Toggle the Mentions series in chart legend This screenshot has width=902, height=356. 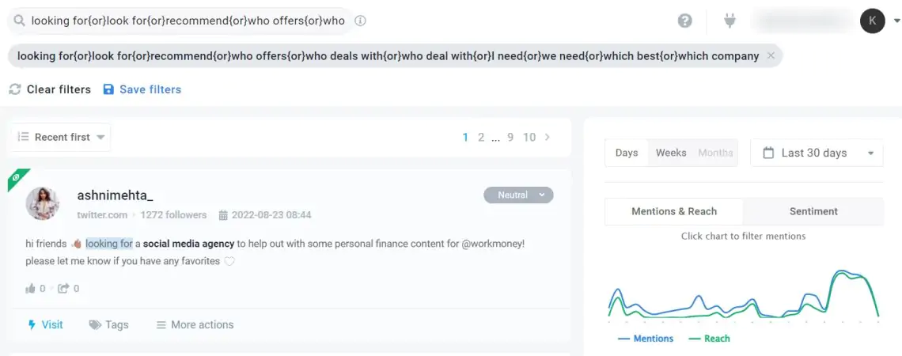click(x=646, y=338)
